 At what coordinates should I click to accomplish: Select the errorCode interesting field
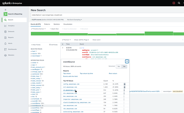click(x=36, y=99)
